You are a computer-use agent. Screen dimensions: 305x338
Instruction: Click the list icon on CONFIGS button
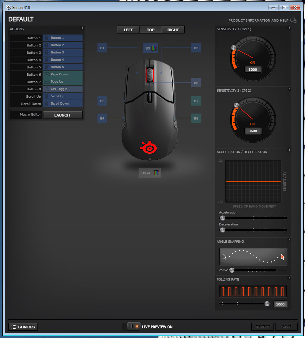14,327
